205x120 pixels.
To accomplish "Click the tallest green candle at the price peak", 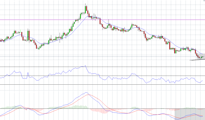I will 85,10.
